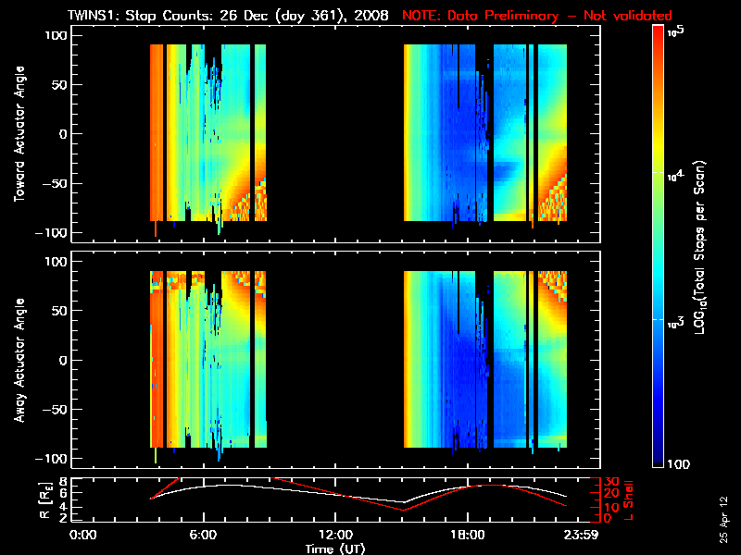Click the red '30' L Shell tick label

[611, 482]
